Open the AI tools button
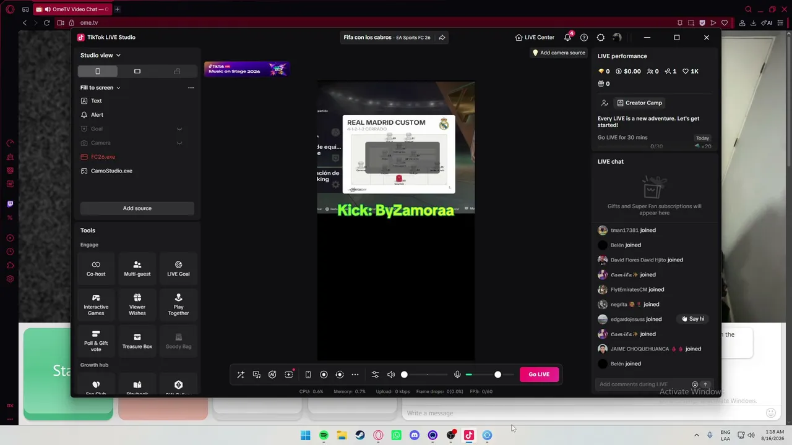The image size is (792, 445). click(272, 375)
